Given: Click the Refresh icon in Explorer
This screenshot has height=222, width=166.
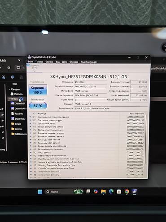Looking at the screenshot, I should (x=9, y=68).
